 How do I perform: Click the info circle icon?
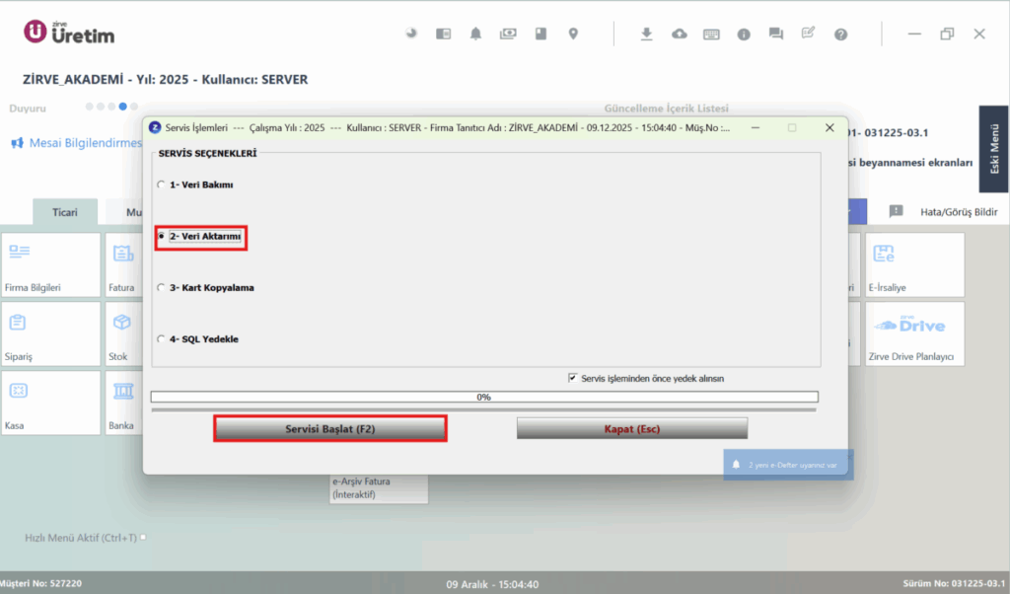744,35
